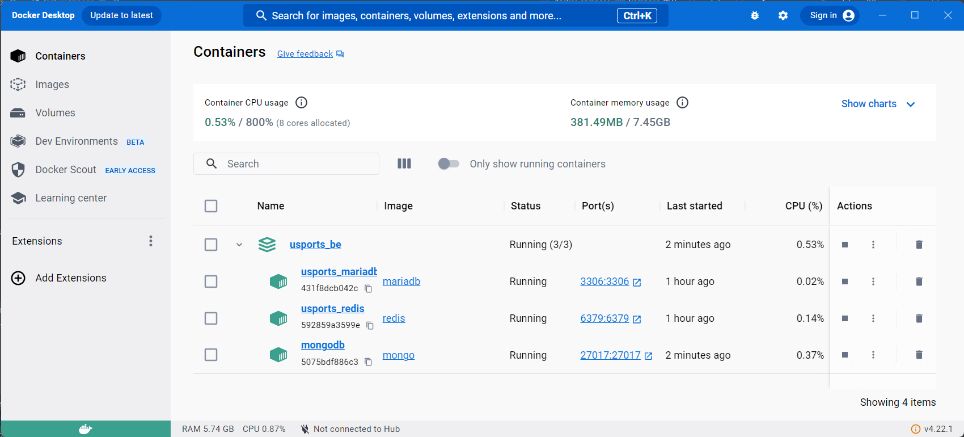Click the Add Extensions plus icon
This screenshot has width=964, height=437.
(x=18, y=278)
